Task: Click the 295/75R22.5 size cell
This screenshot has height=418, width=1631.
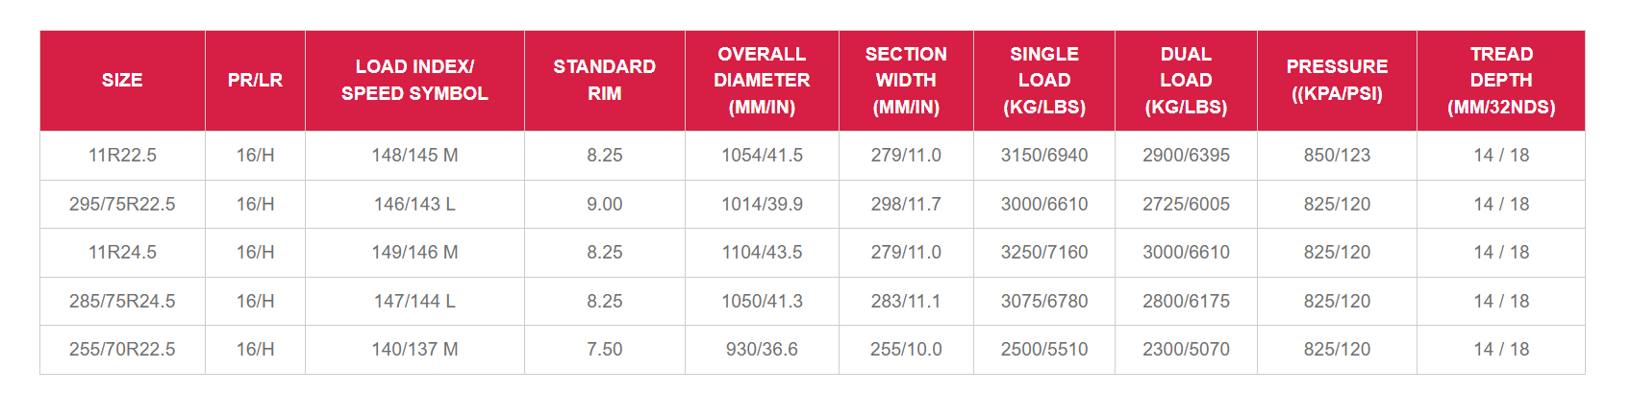Action: click(122, 205)
